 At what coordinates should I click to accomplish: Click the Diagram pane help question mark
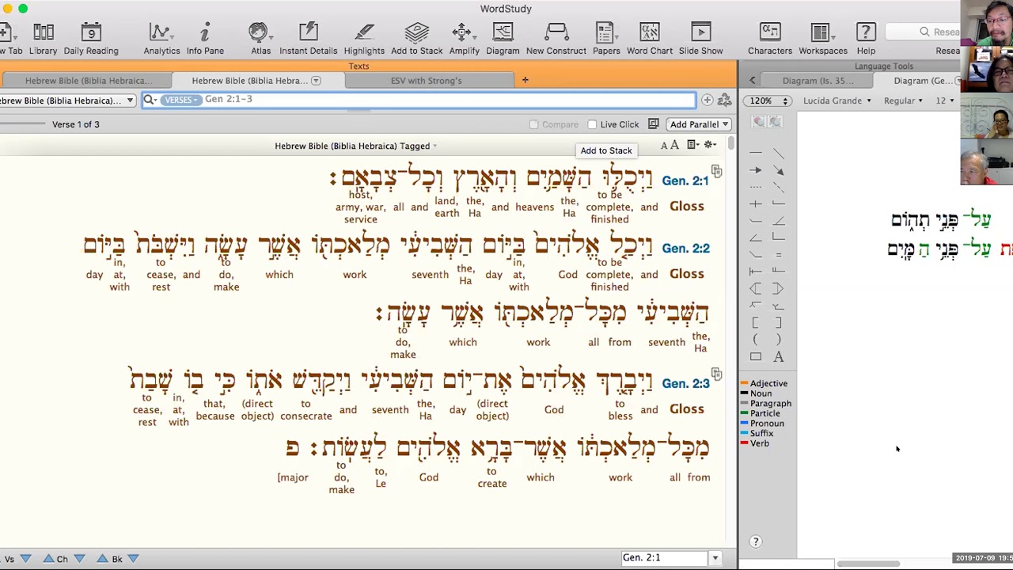756,541
